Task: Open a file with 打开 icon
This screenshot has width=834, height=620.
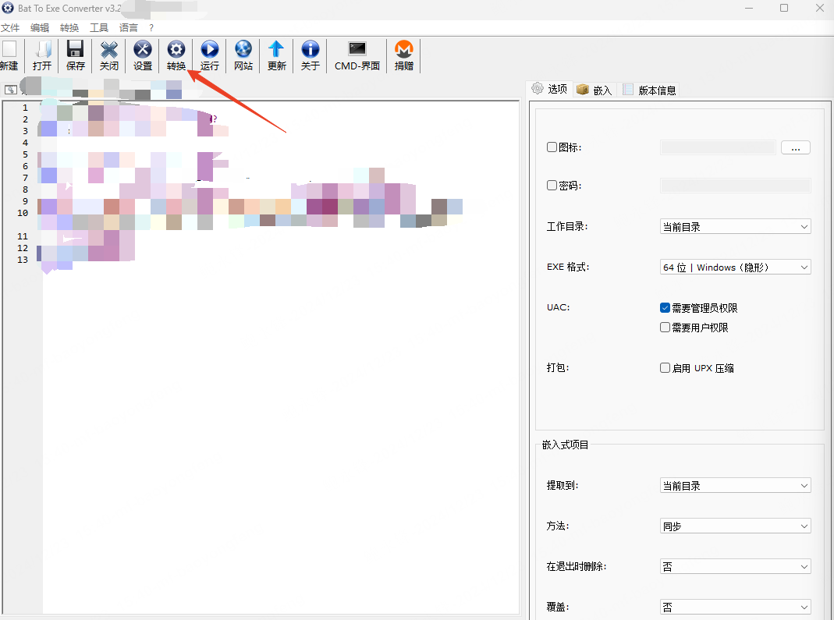Action: coord(42,55)
